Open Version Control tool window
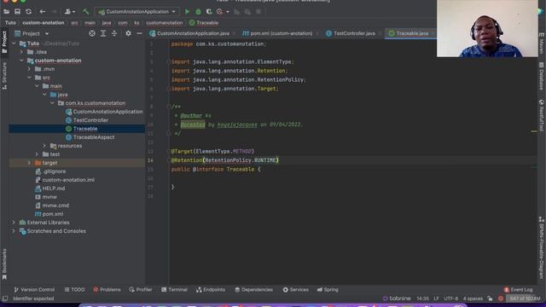The width and height of the screenshot is (546, 307). click(x=34, y=290)
